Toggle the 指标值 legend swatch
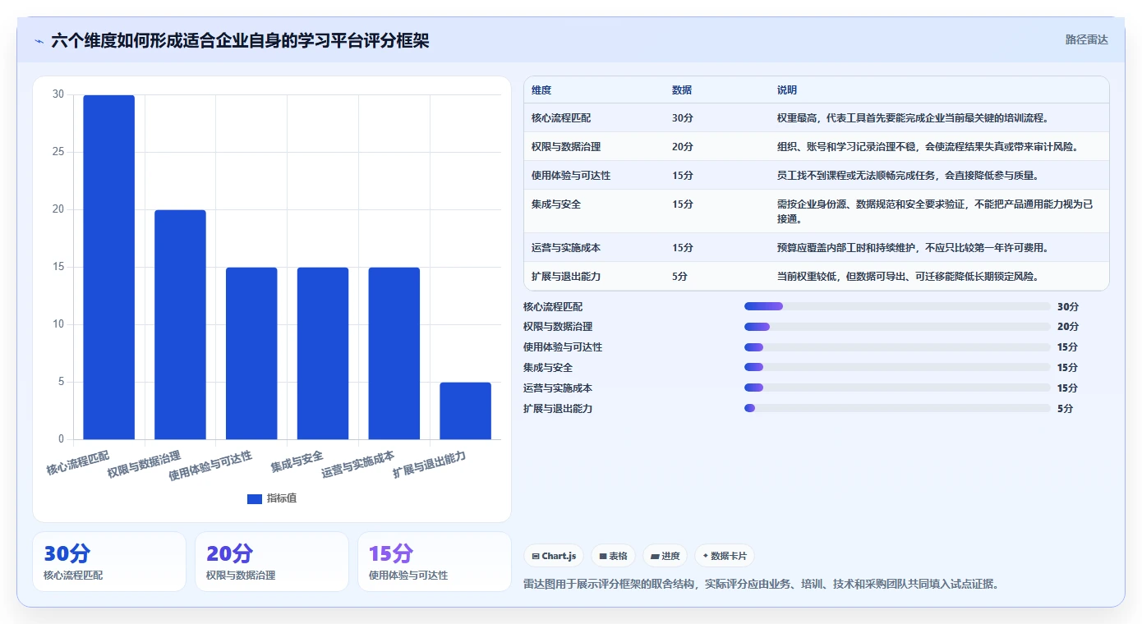 pos(255,498)
